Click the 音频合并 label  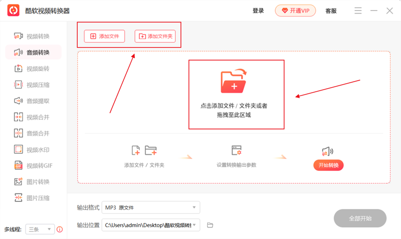pyautogui.click(x=38, y=133)
